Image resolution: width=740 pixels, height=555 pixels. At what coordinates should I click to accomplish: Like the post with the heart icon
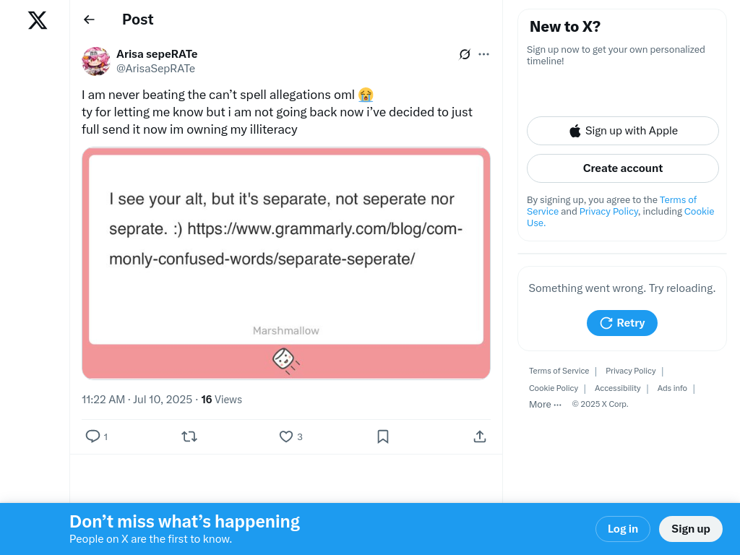[x=286, y=436]
